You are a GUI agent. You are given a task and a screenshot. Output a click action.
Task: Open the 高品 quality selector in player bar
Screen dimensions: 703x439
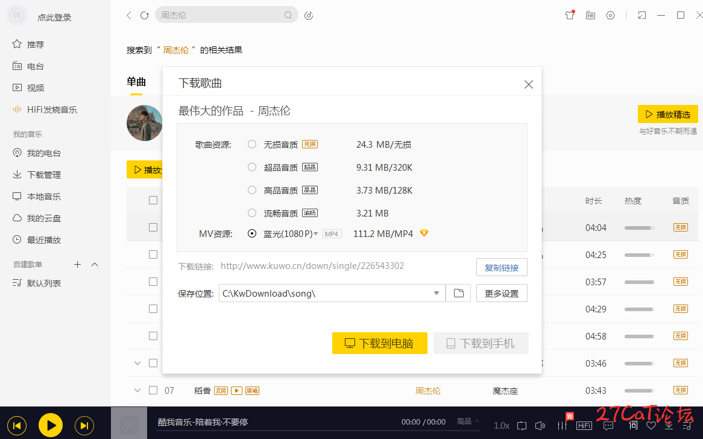468,422
